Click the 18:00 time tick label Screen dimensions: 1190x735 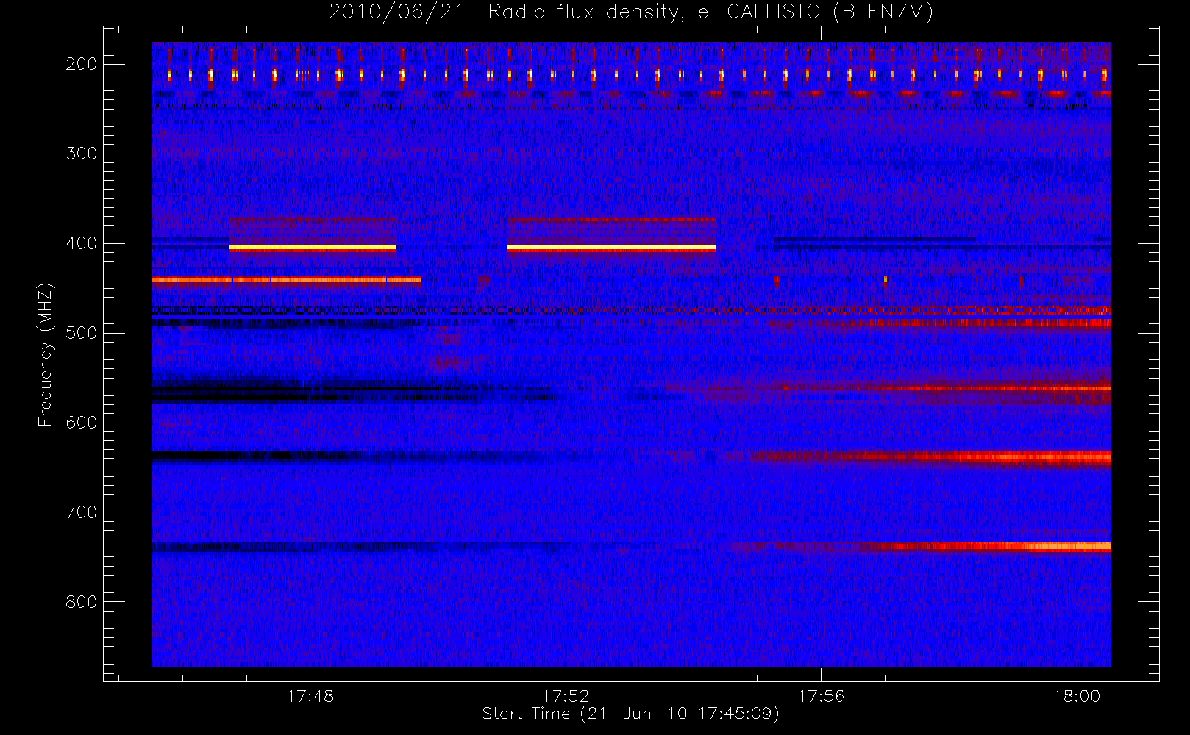click(1077, 696)
